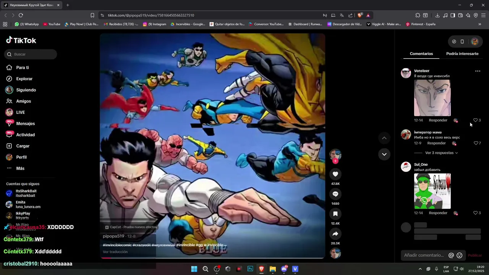This screenshot has width=489, height=275.
Task: Like Vensteer's comment
Action: tap(475, 120)
